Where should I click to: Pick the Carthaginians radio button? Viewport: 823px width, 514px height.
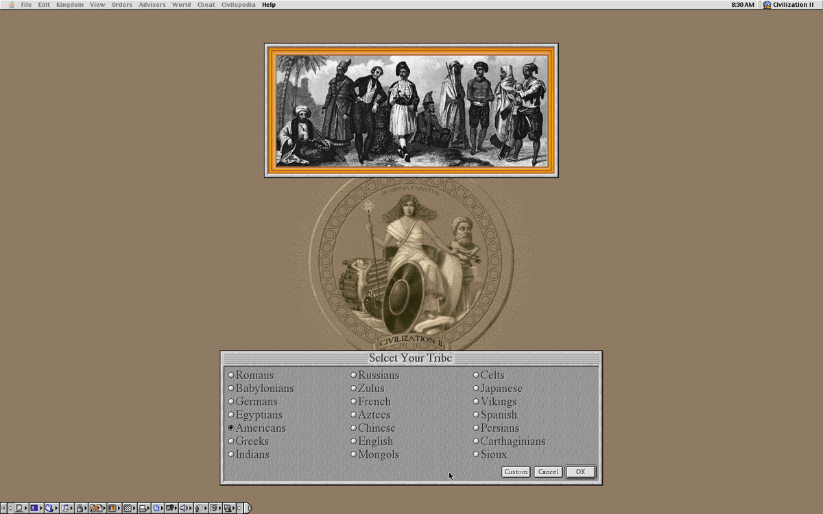click(x=509, y=441)
